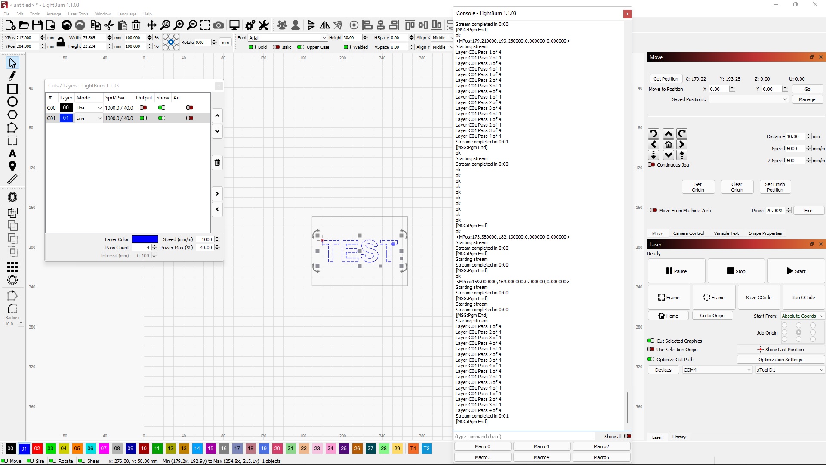Undo the last action
826x465 pixels.
(66, 25)
